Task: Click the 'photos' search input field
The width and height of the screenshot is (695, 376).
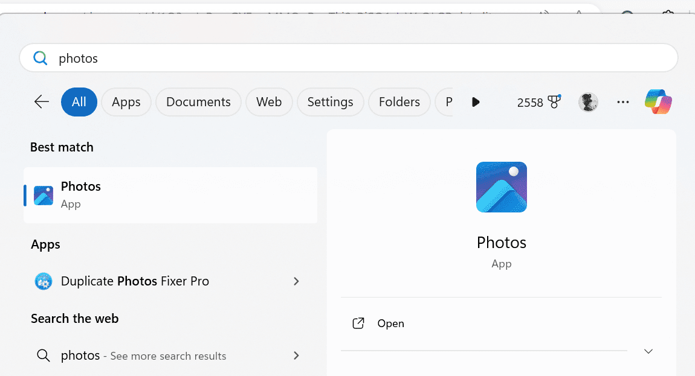Action: click(x=348, y=58)
